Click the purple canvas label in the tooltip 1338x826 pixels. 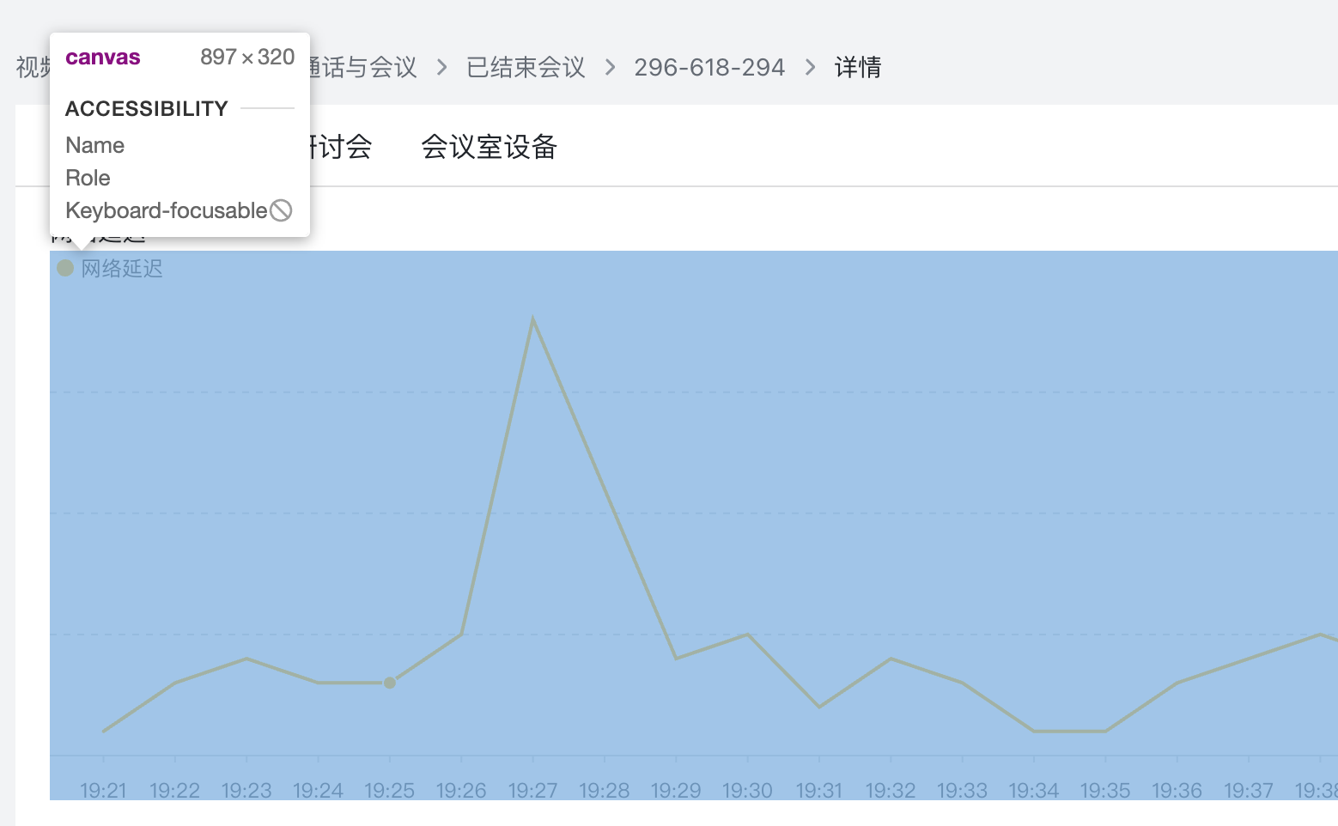(102, 57)
